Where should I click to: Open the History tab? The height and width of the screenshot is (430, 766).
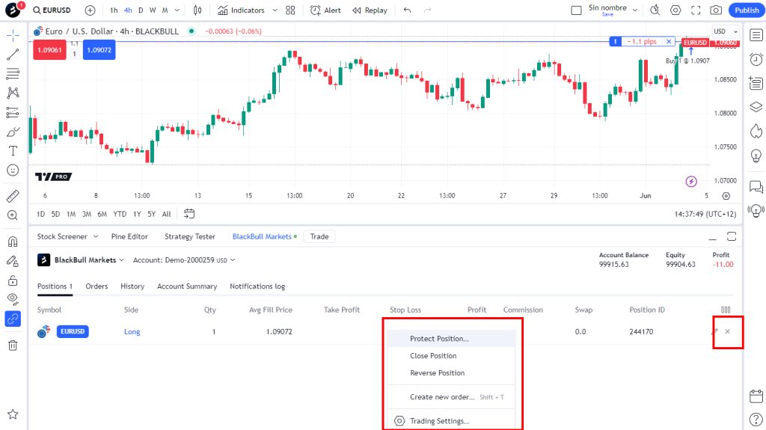tap(132, 286)
